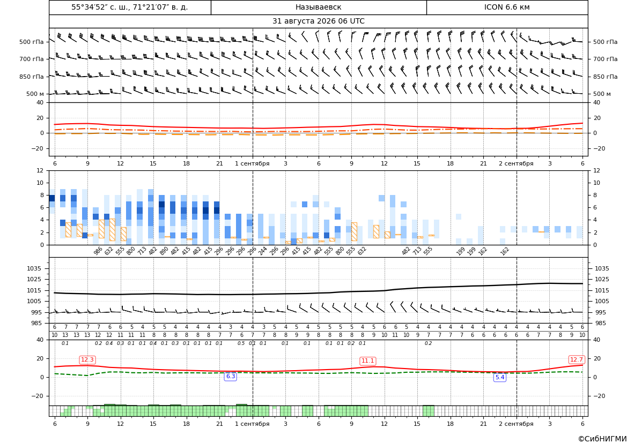
Task: Click the 31 августа 2026 06 UTC title
Action: (319, 21)
